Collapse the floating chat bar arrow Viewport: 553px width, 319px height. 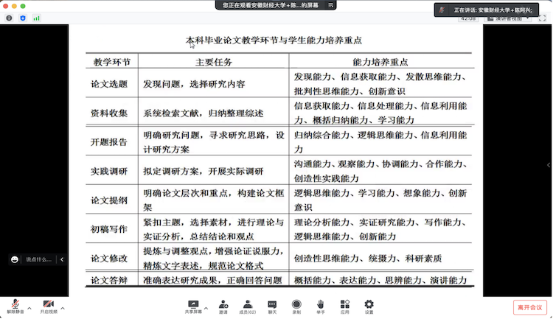tap(63, 259)
